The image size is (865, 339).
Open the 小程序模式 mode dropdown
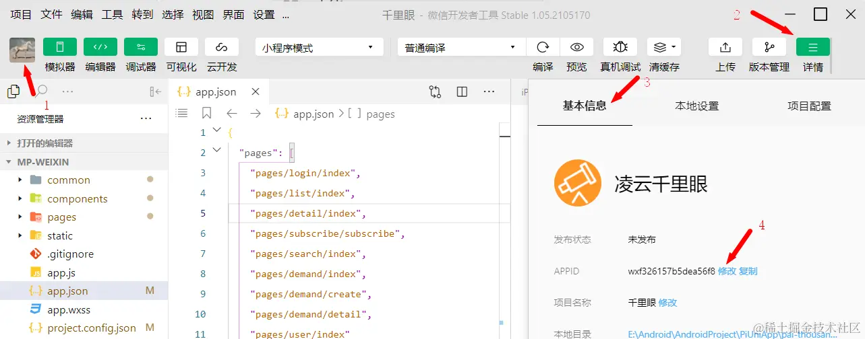click(x=319, y=48)
